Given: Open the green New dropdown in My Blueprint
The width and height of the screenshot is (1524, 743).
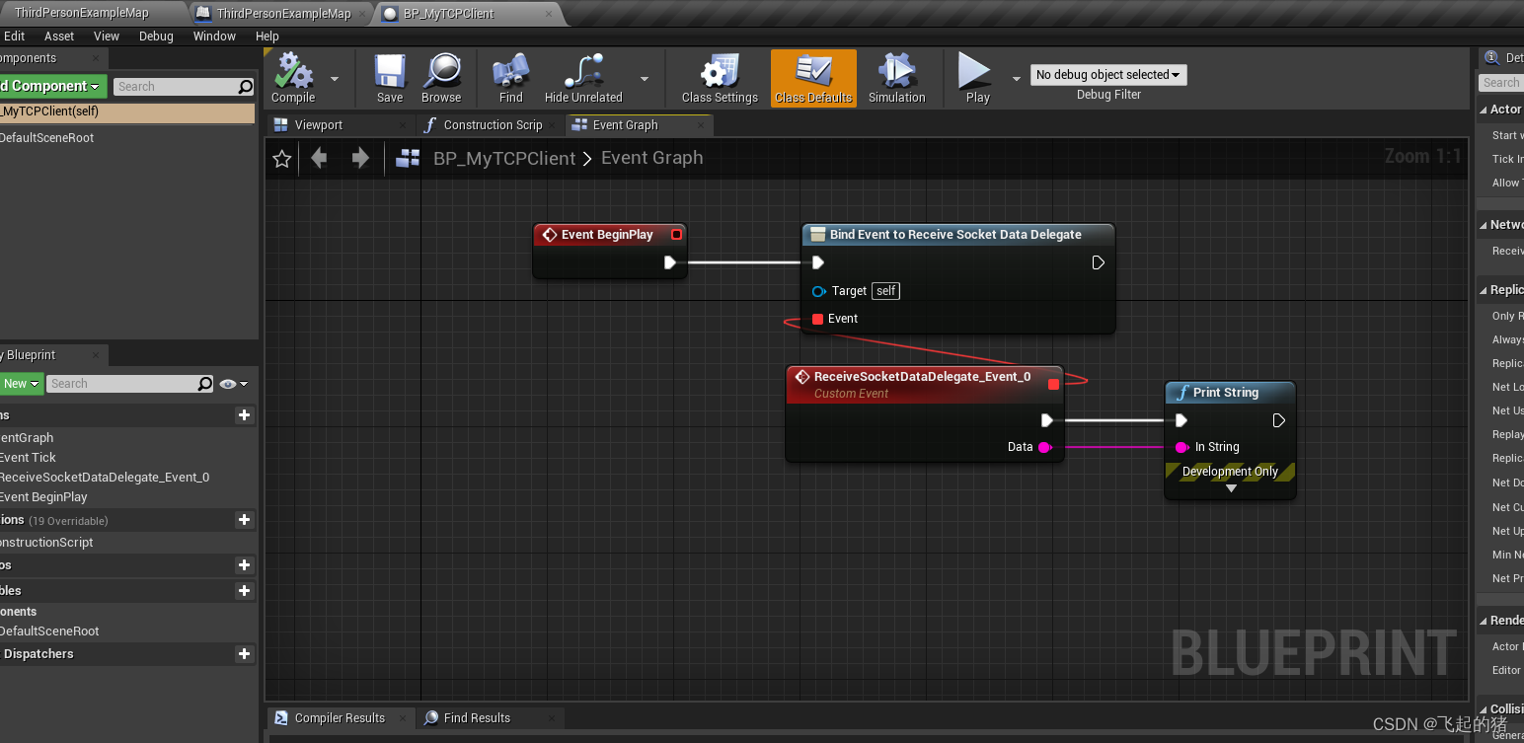Looking at the screenshot, I should click(x=21, y=383).
